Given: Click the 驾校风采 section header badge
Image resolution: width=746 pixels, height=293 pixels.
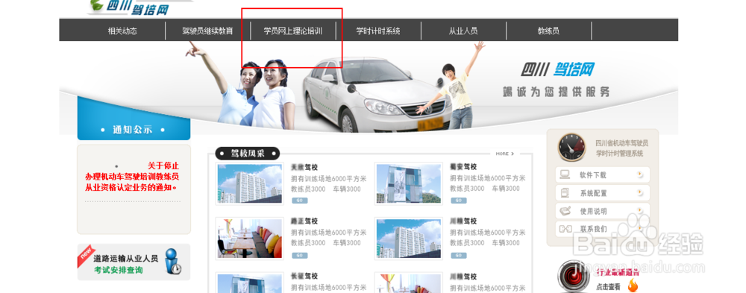Looking at the screenshot, I should tap(248, 154).
